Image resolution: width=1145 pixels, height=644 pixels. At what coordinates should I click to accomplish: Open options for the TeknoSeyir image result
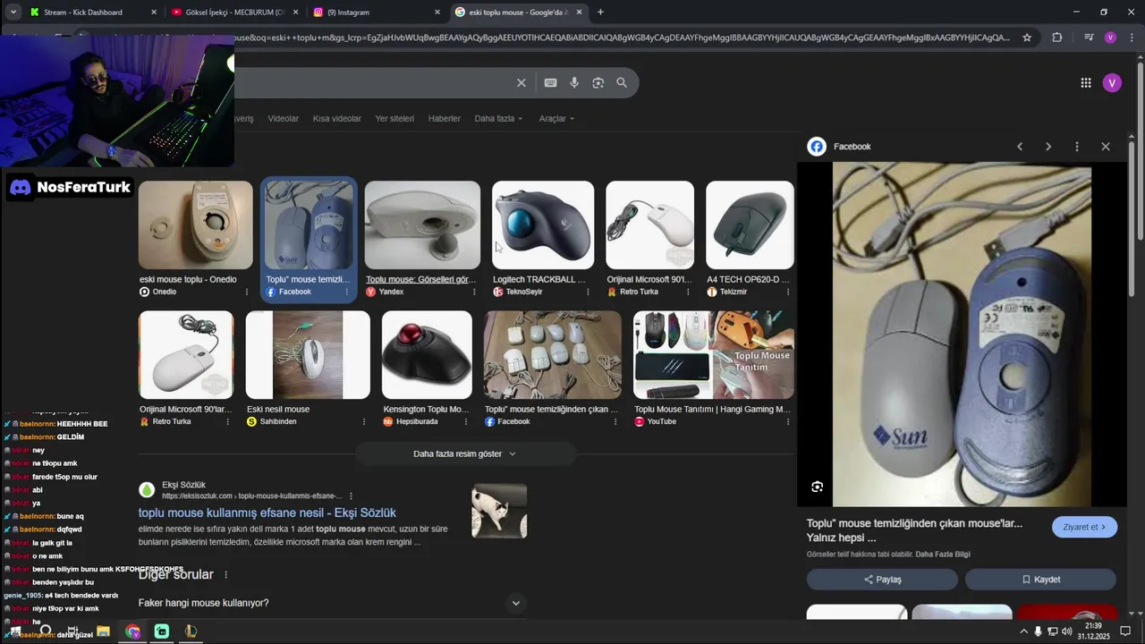click(x=588, y=292)
